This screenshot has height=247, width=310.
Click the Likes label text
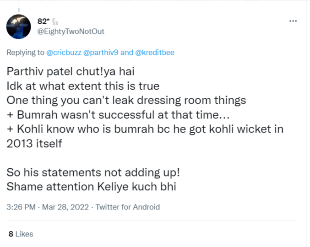(24, 234)
